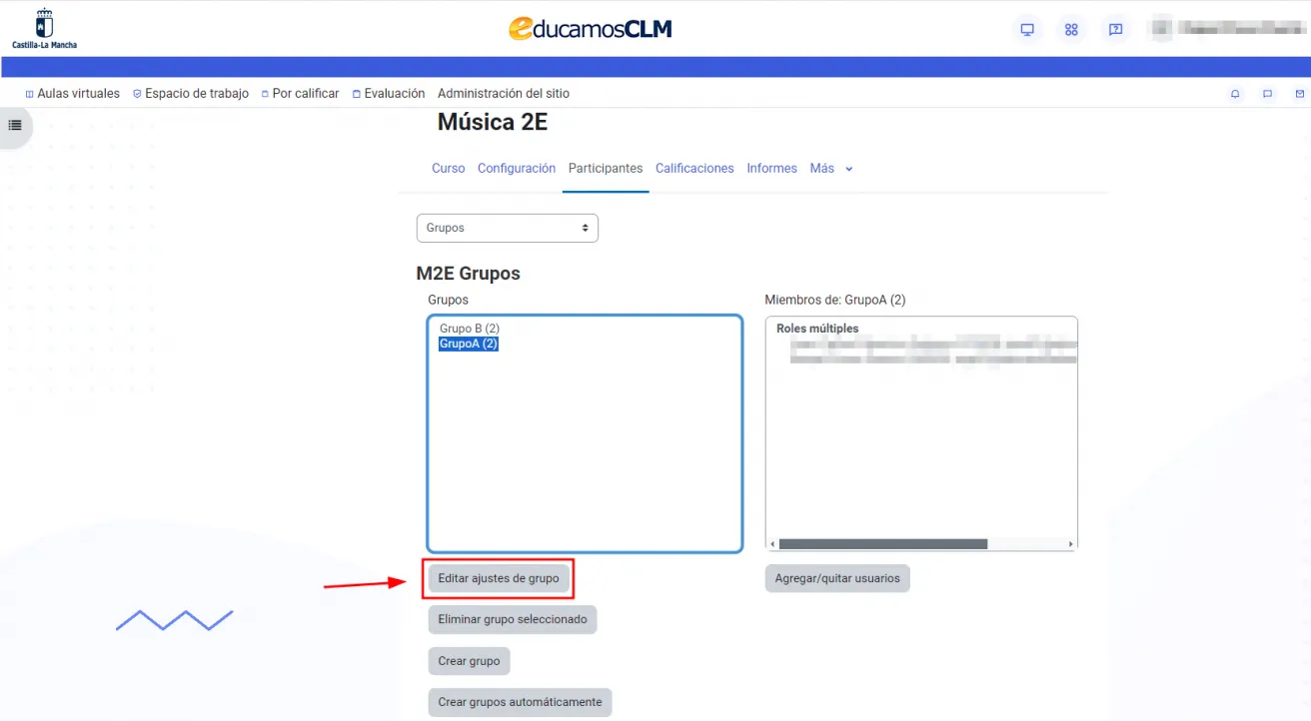Open the help question-mark chat icon
The image size is (1311, 721).
click(1115, 30)
